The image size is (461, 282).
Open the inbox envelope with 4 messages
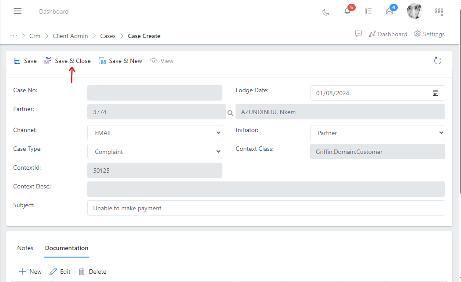[390, 13]
